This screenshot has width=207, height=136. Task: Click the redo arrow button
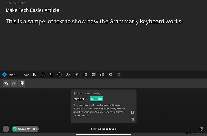click(14, 83)
